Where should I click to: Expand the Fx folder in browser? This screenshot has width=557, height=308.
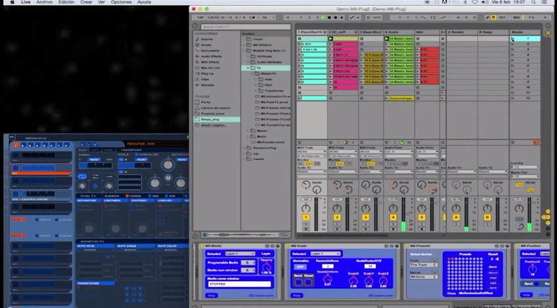click(x=248, y=67)
